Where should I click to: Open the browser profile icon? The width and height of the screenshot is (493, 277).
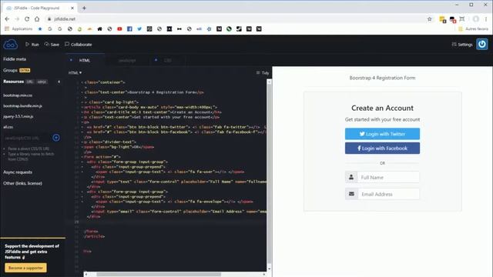coord(476,19)
